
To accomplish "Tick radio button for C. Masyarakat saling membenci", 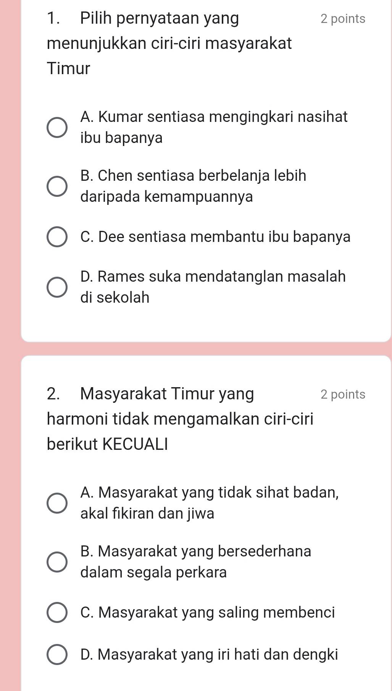I will tap(57, 613).
